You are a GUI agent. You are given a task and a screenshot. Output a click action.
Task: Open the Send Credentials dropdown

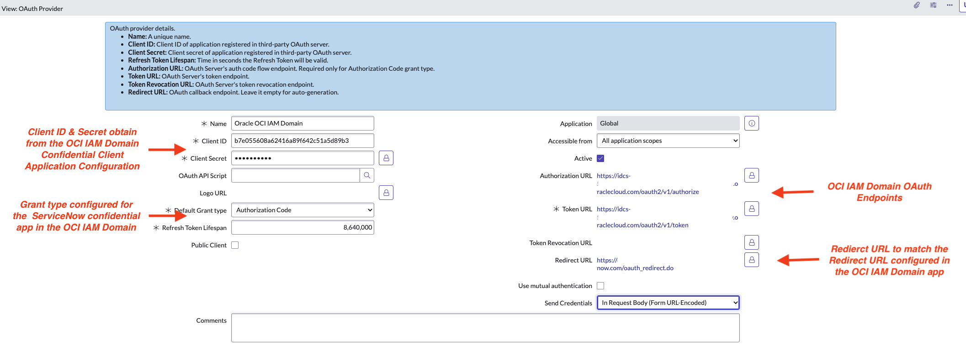click(668, 303)
